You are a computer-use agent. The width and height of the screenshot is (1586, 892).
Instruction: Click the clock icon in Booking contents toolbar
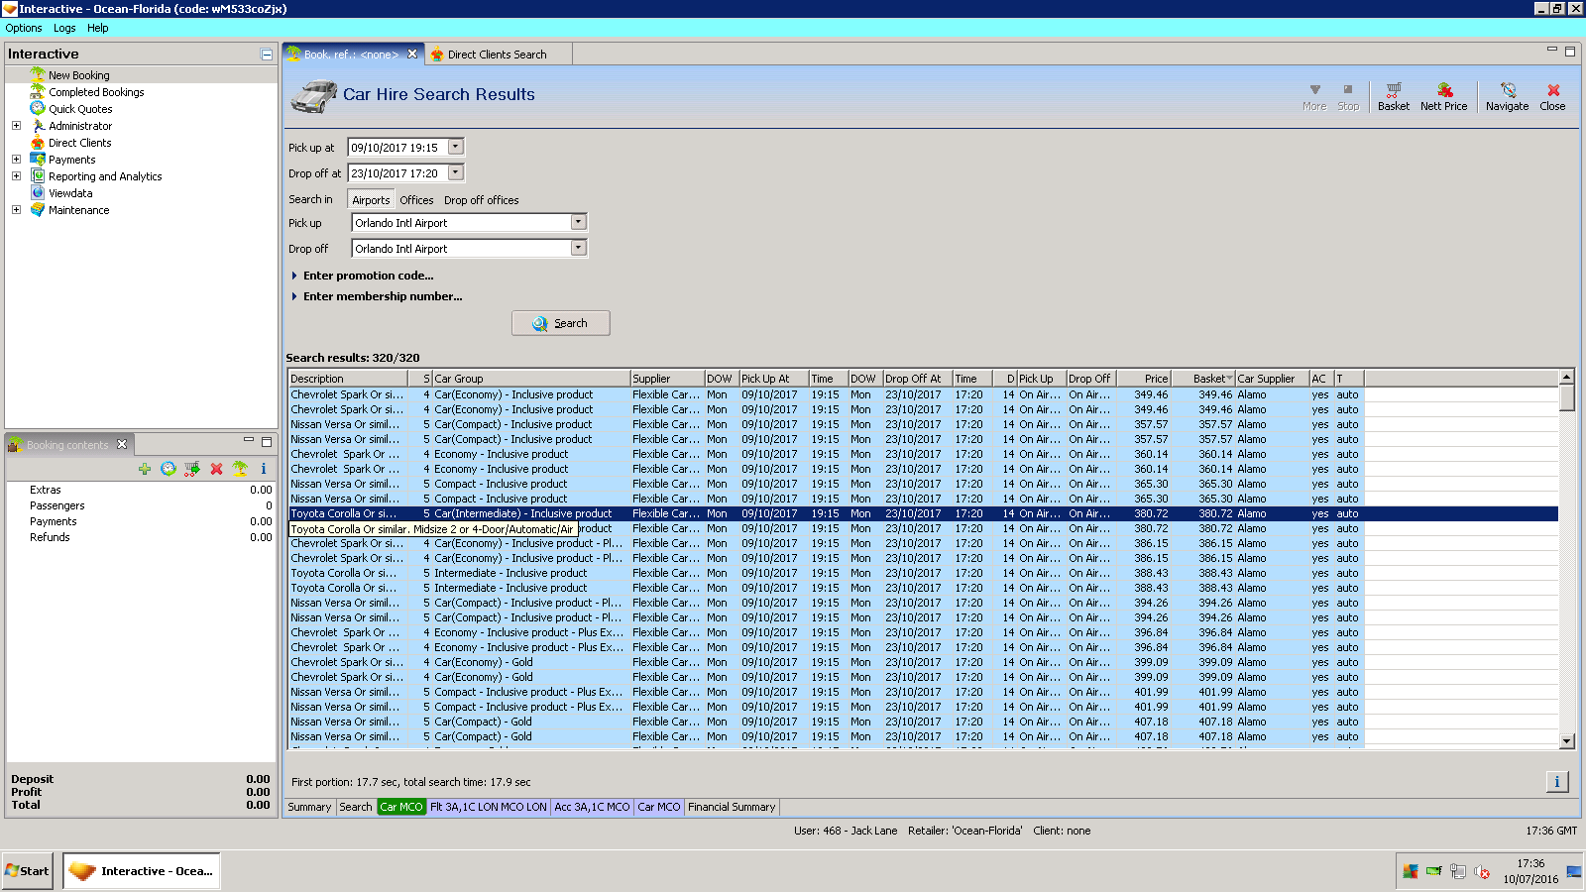tap(169, 469)
